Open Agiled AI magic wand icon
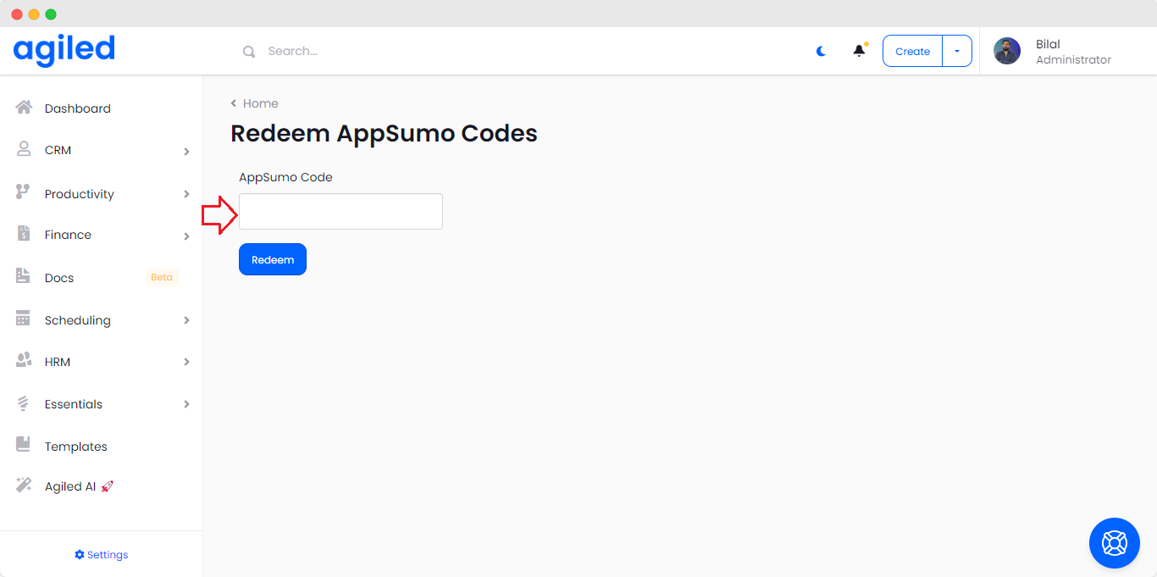Image resolution: width=1157 pixels, height=577 pixels. 24,485
